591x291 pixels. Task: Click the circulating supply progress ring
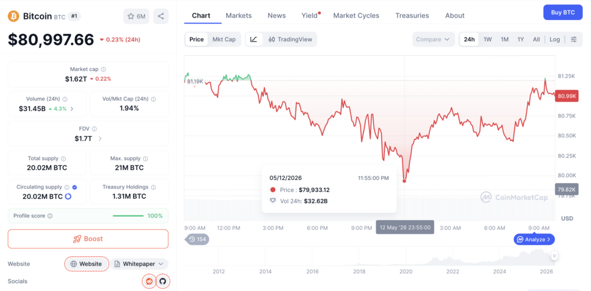(68, 196)
